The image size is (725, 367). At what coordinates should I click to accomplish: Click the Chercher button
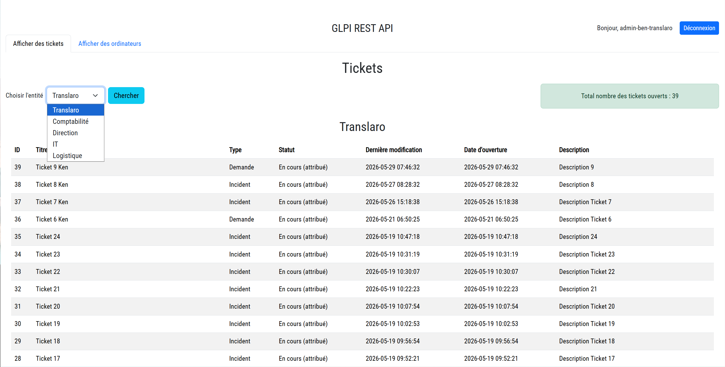[126, 95]
